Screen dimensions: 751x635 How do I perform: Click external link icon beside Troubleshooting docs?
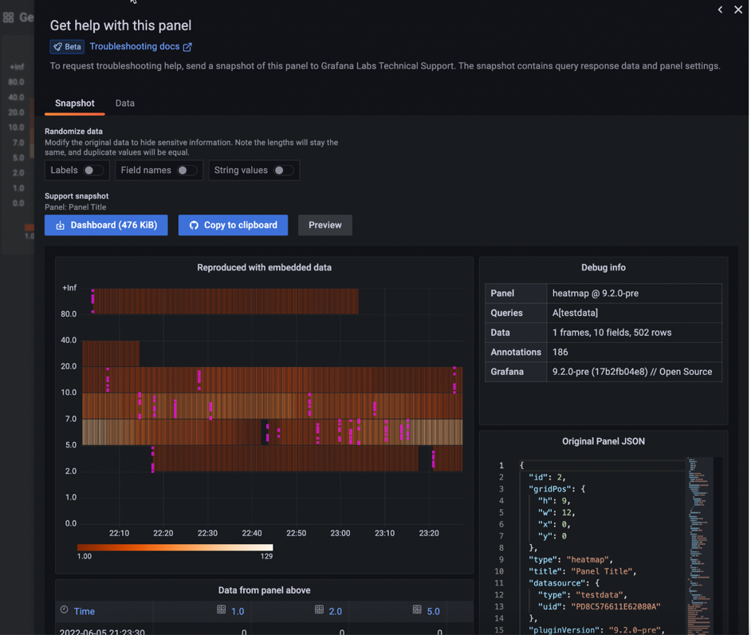pos(187,47)
